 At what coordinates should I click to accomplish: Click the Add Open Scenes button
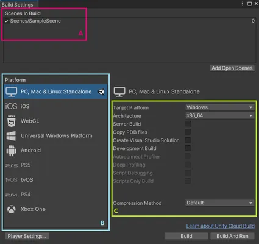click(x=232, y=68)
